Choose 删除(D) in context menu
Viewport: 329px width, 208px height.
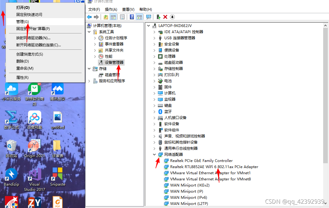(x=45, y=61)
